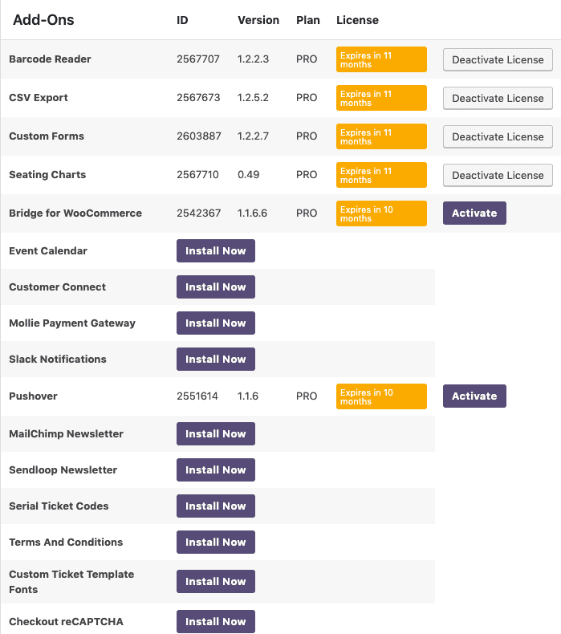Image resolution: width=561 pixels, height=634 pixels.
Task: Install the Checkout reCAPTCHA add-on
Action: 216,621
